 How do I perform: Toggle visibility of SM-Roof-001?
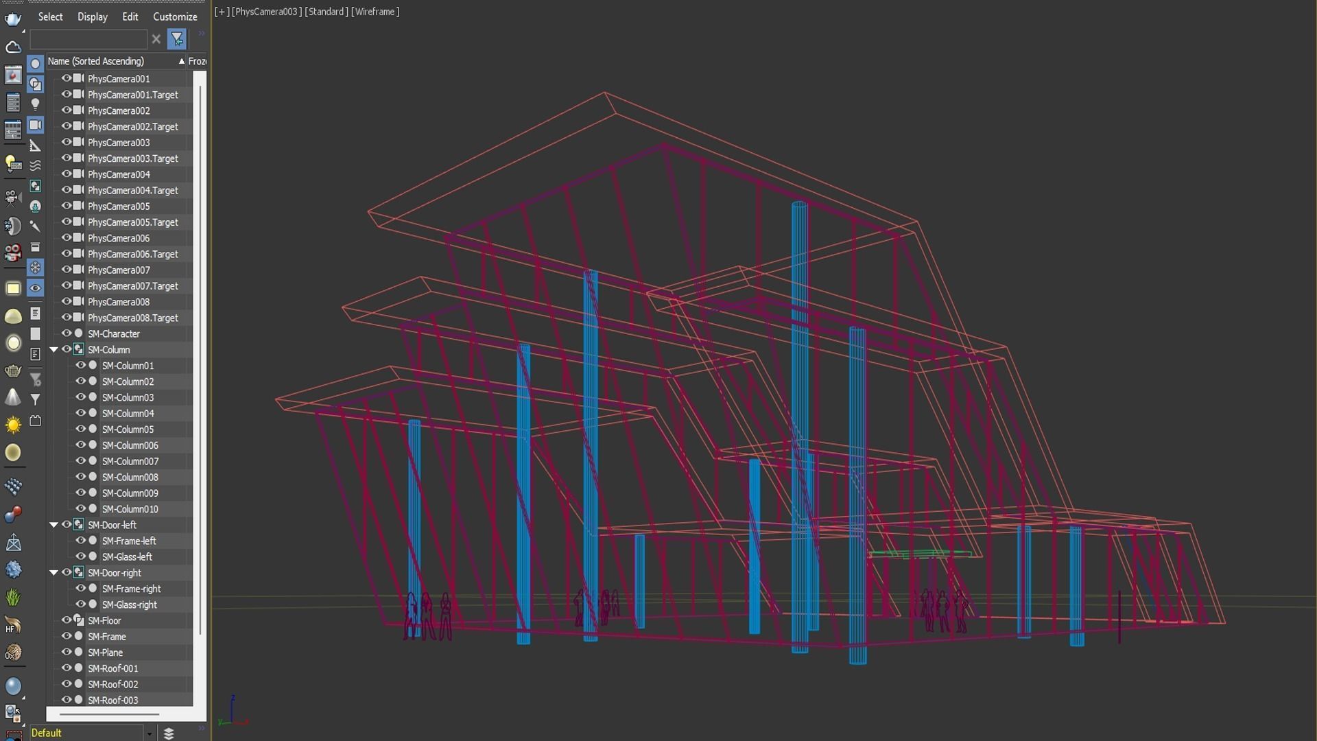pyautogui.click(x=67, y=668)
